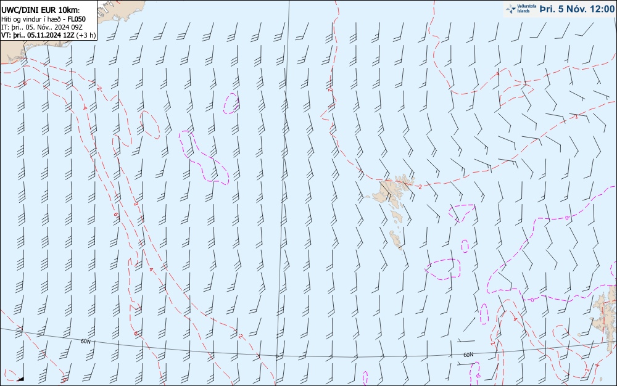Click the 'UWC/DINI EUR 10km:' title
617x386 pixels.
pyautogui.click(x=41, y=10)
